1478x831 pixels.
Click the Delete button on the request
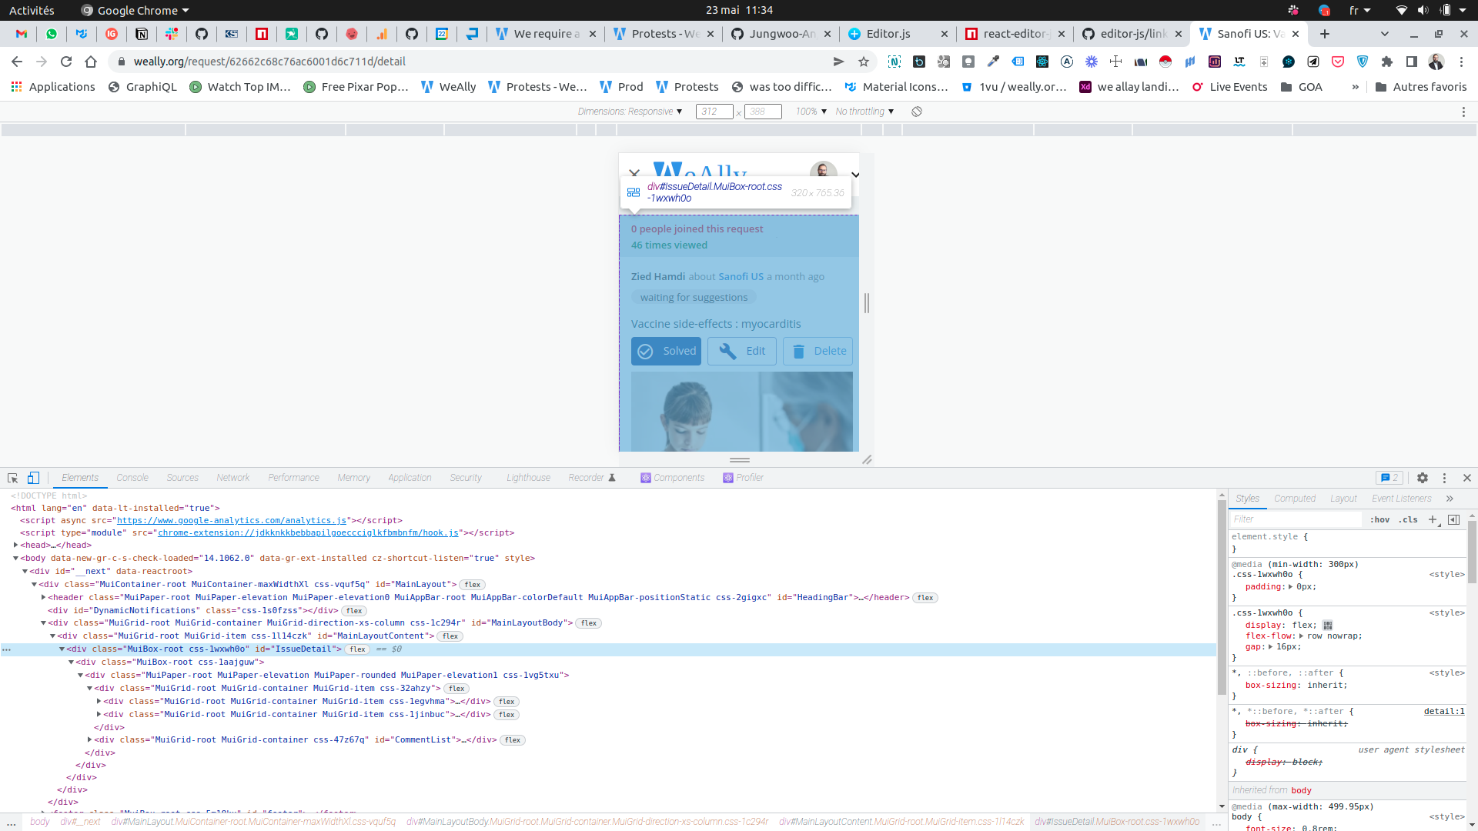[x=818, y=351]
